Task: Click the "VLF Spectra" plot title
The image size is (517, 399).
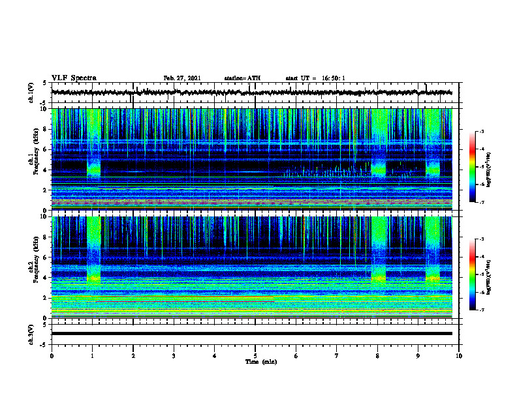Action: click(74, 78)
